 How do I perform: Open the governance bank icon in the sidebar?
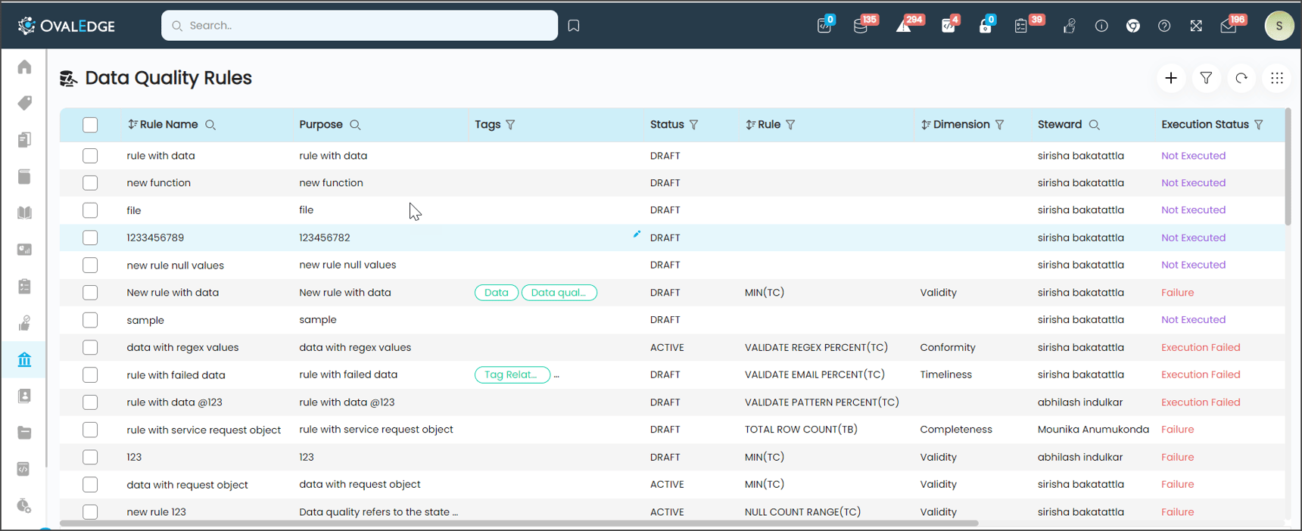25,359
